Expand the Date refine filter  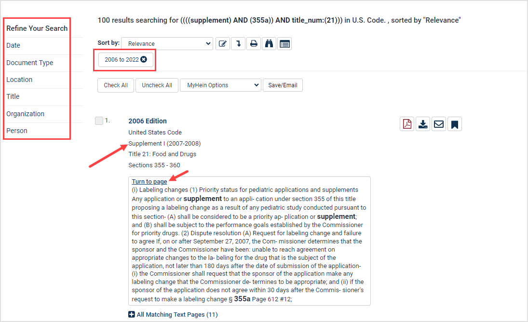[13, 45]
